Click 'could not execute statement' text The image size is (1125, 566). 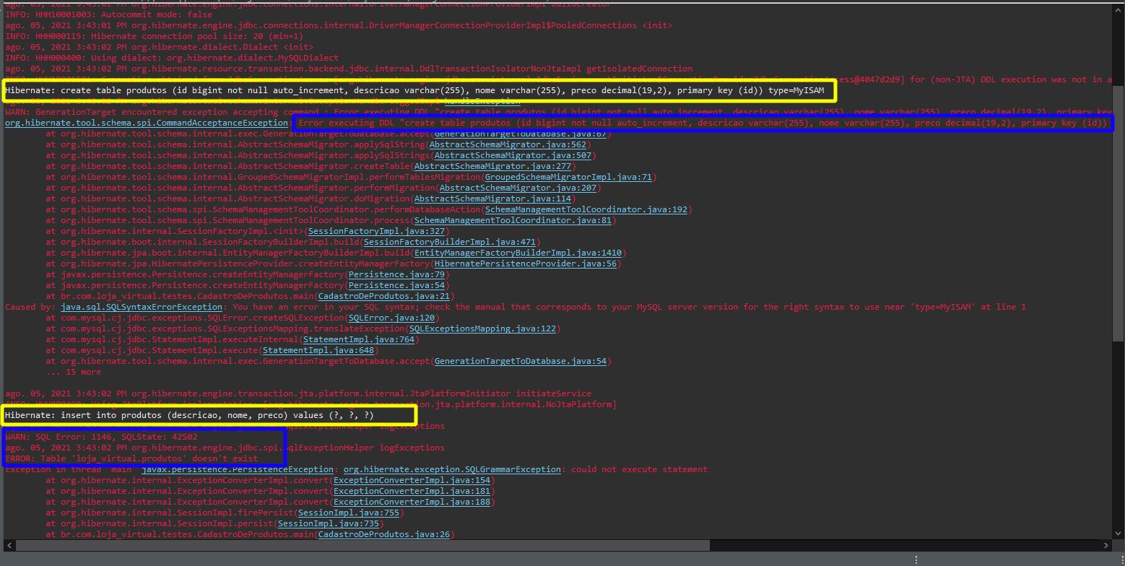[640, 470]
